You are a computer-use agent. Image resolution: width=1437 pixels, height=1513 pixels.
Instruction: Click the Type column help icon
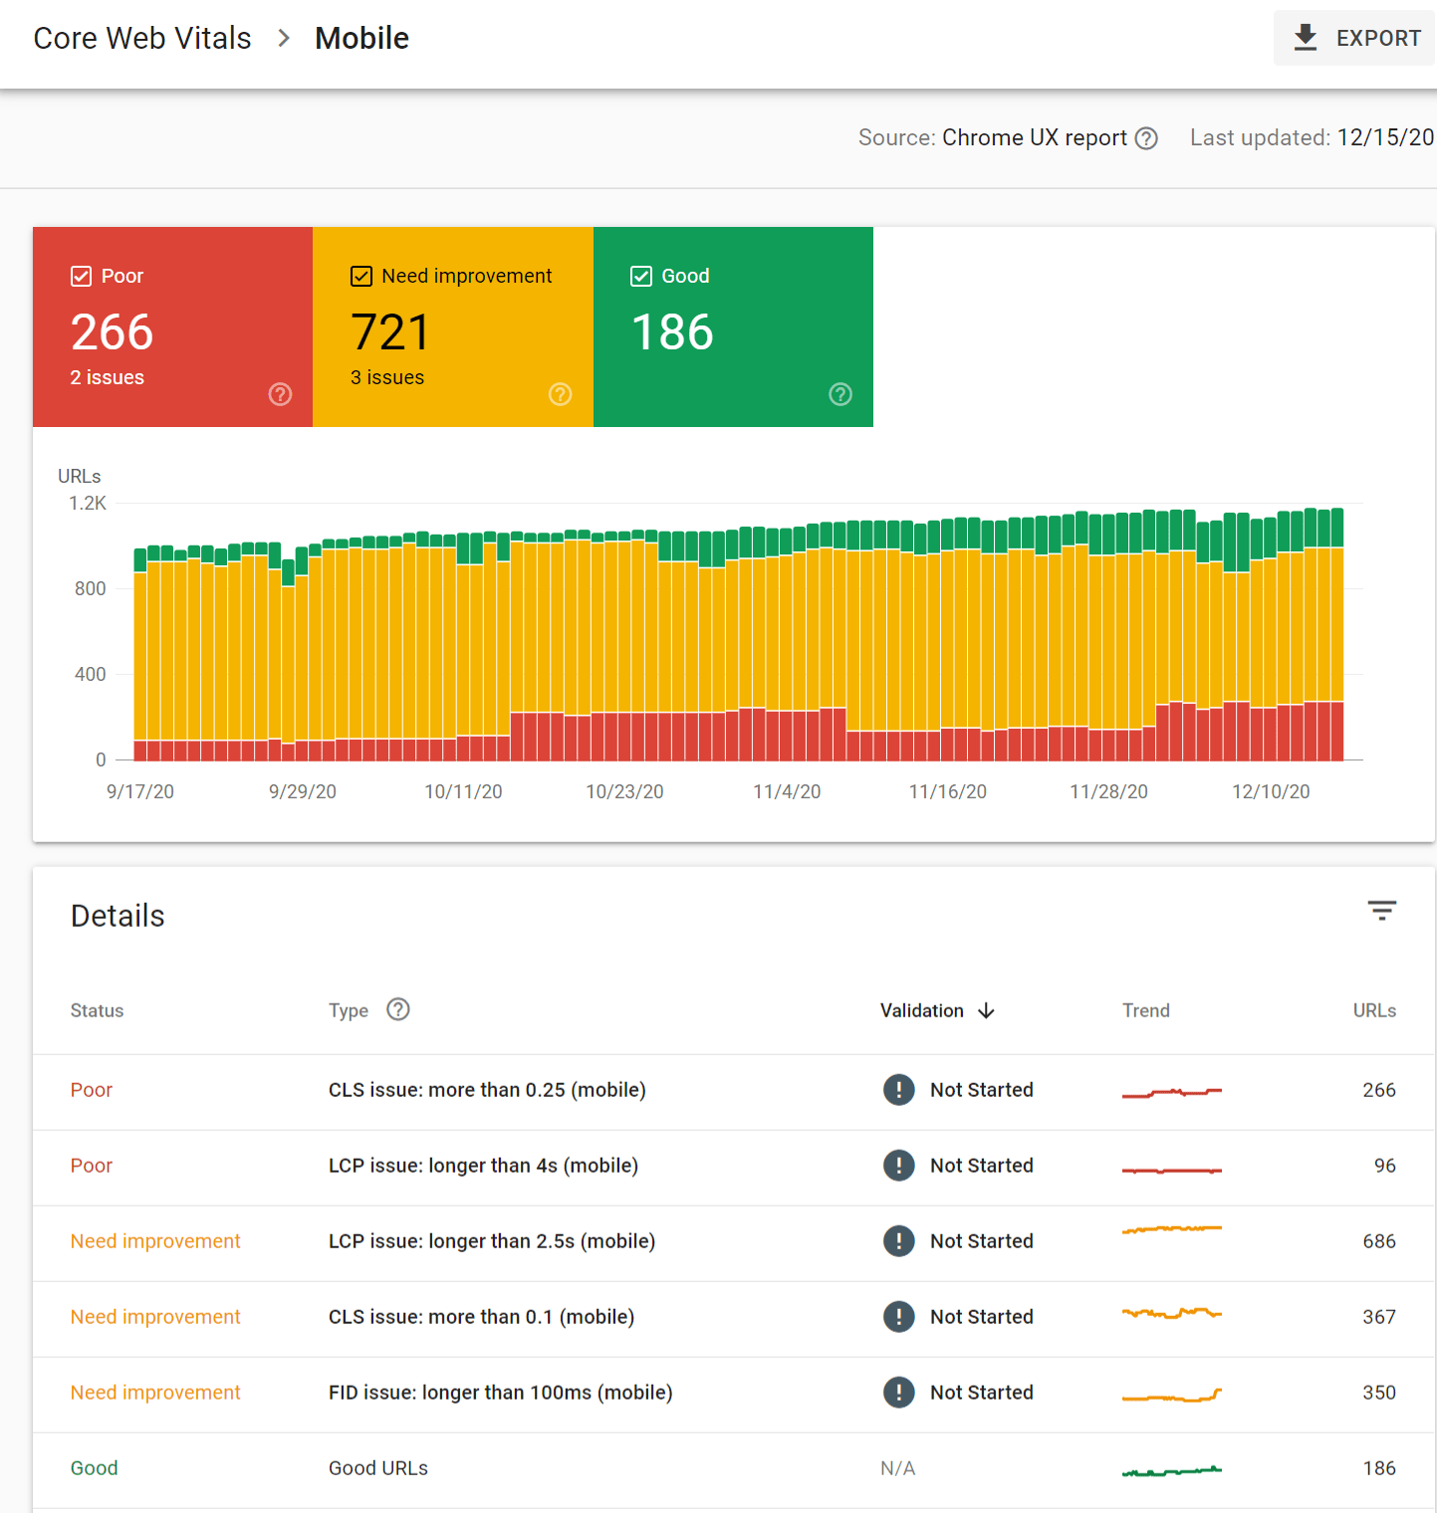click(397, 1009)
